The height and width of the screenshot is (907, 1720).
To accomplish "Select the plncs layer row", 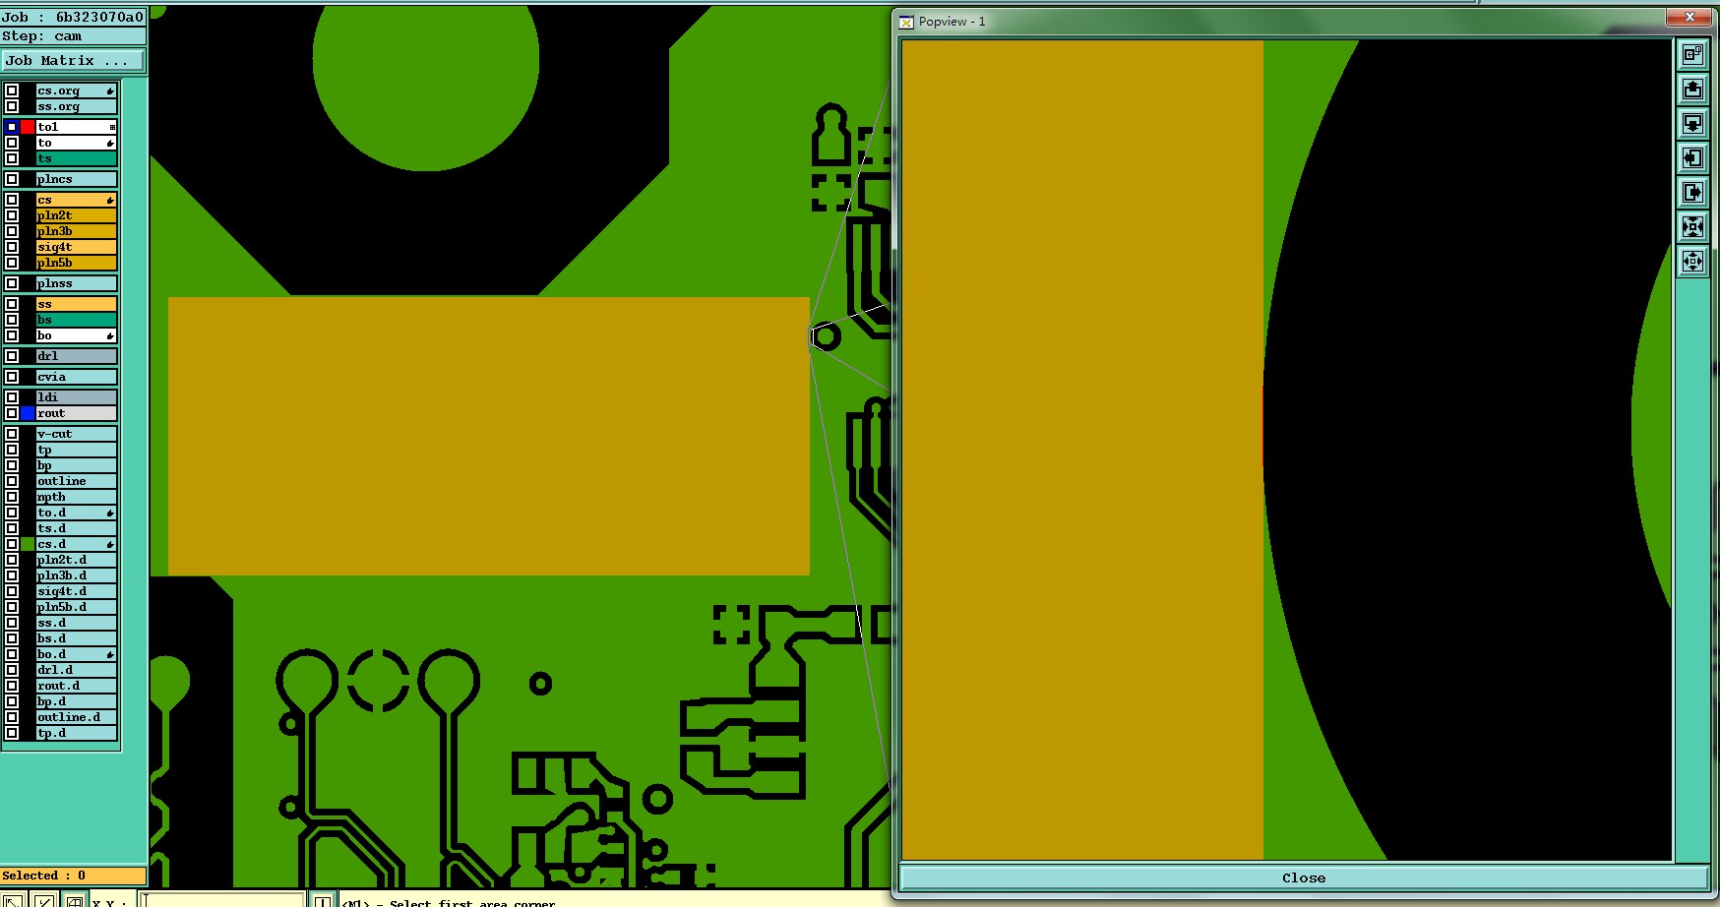I will (x=77, y=179).
